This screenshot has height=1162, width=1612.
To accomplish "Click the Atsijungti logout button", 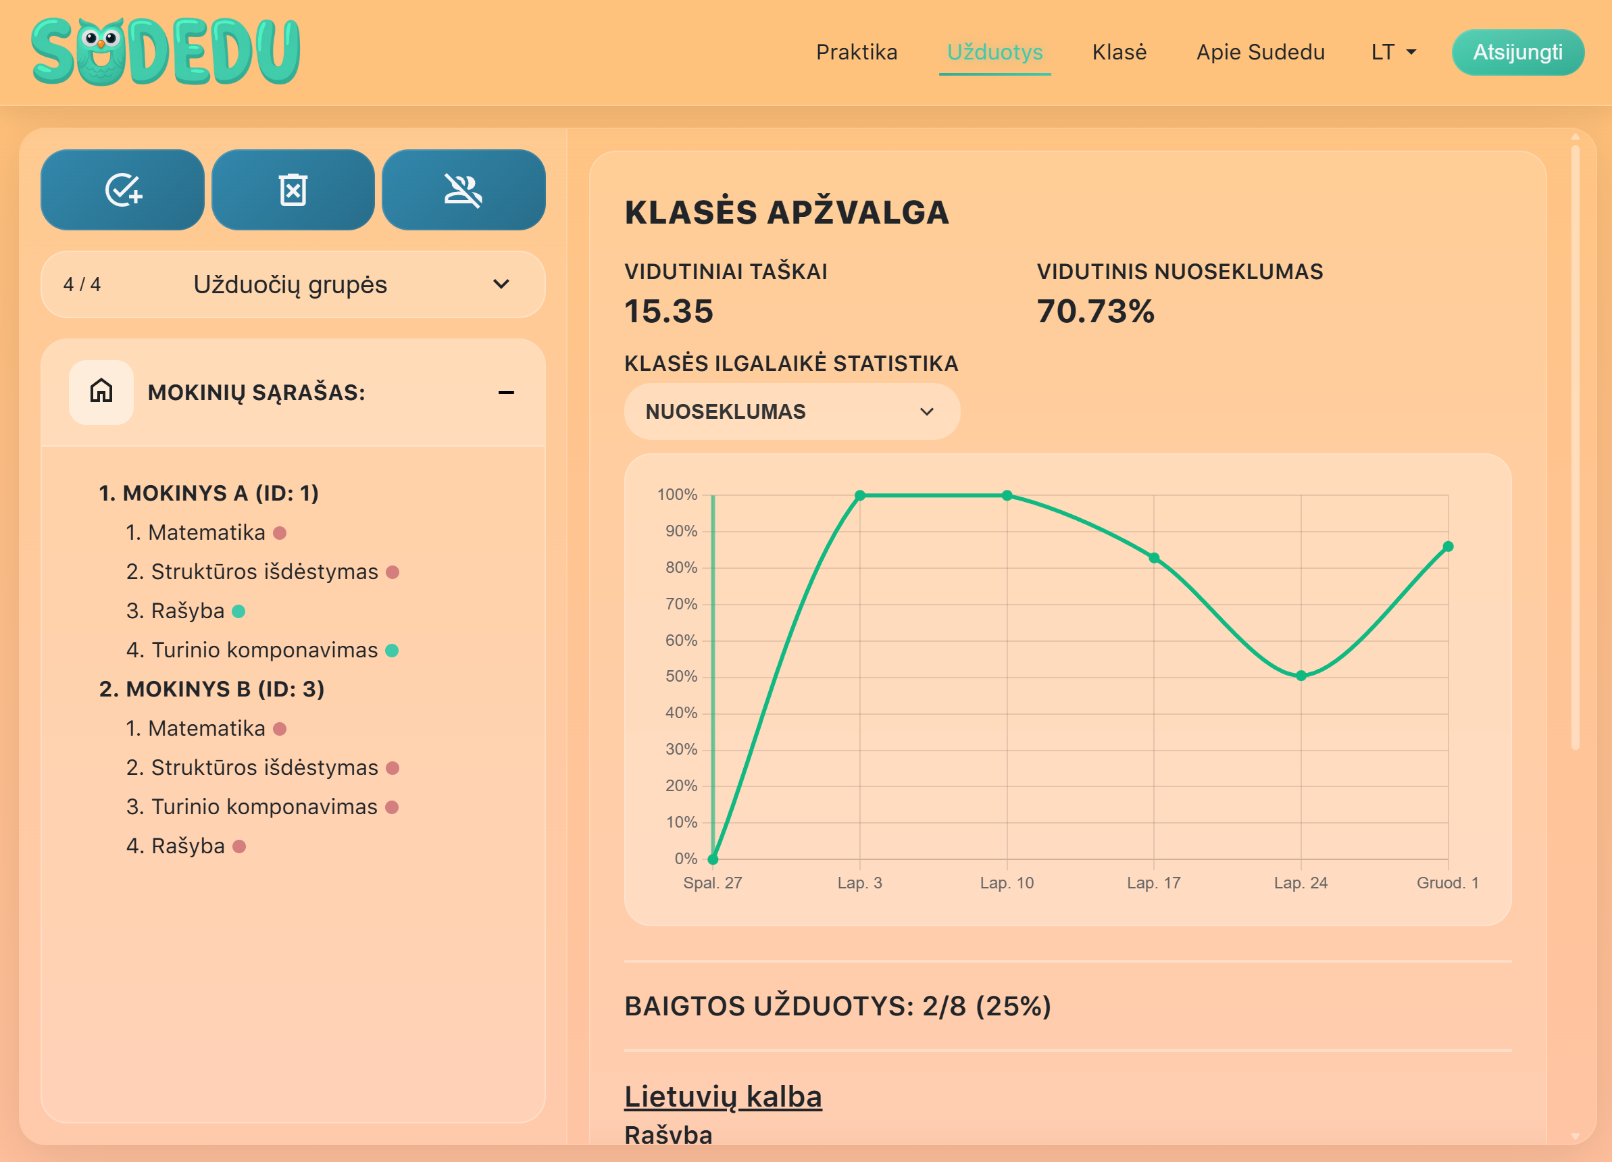I will (x=1517, y=52).
